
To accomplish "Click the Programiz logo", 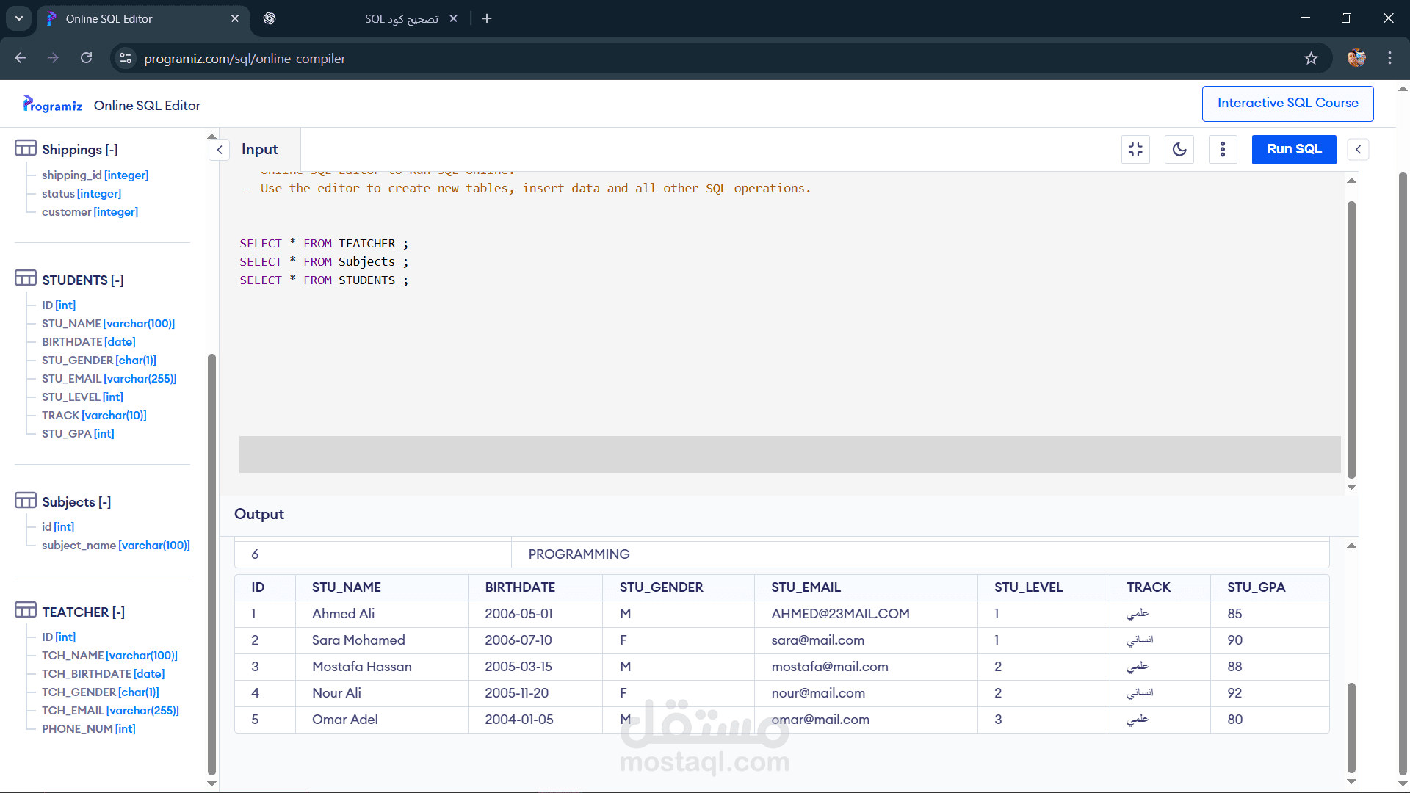I will coord(52,104).
